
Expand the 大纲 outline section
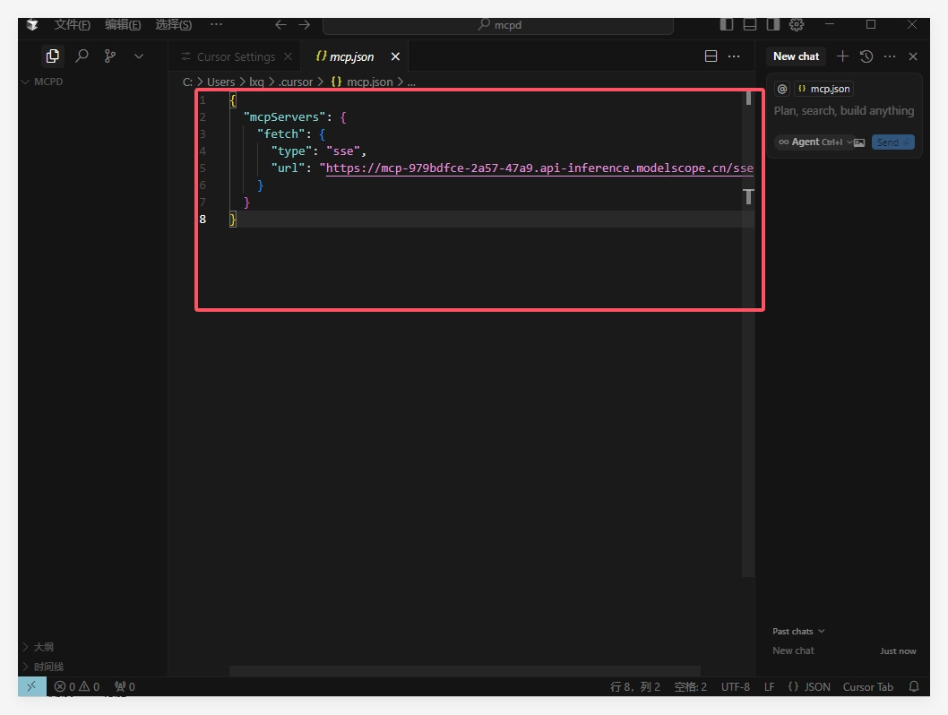[44, 646]
